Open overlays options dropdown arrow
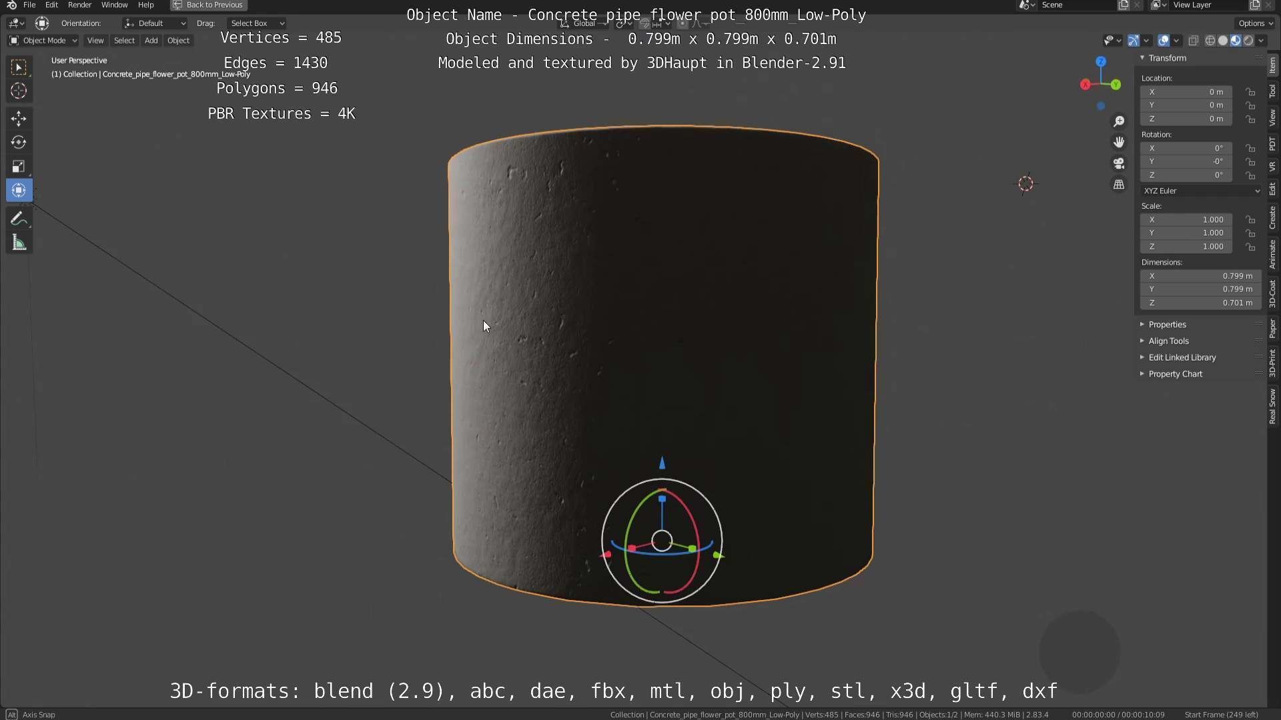Image resolution: width=1281 pixels, height=720 pixels. click(x=1176, y=41)
